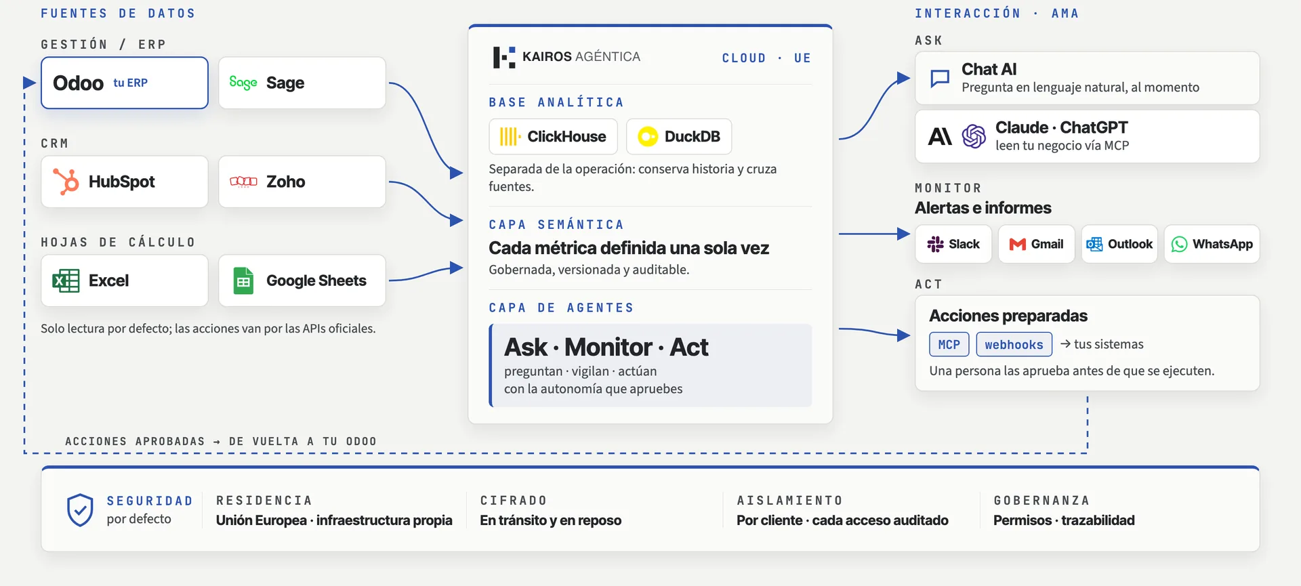Click 'Unión Europea · infraestructura propia' text
This screenshot has width=1301, height=586.
tap(334, 520)
